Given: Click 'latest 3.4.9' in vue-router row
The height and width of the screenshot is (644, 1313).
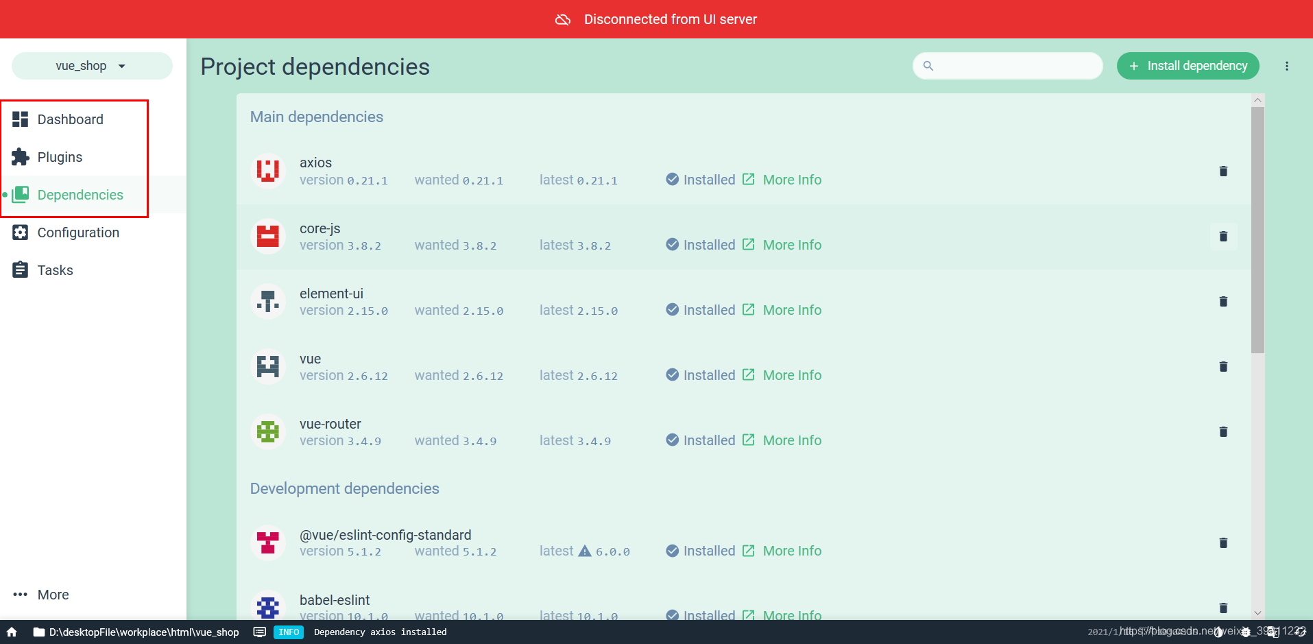Looking at the screenshot, I should pos(575,440).
